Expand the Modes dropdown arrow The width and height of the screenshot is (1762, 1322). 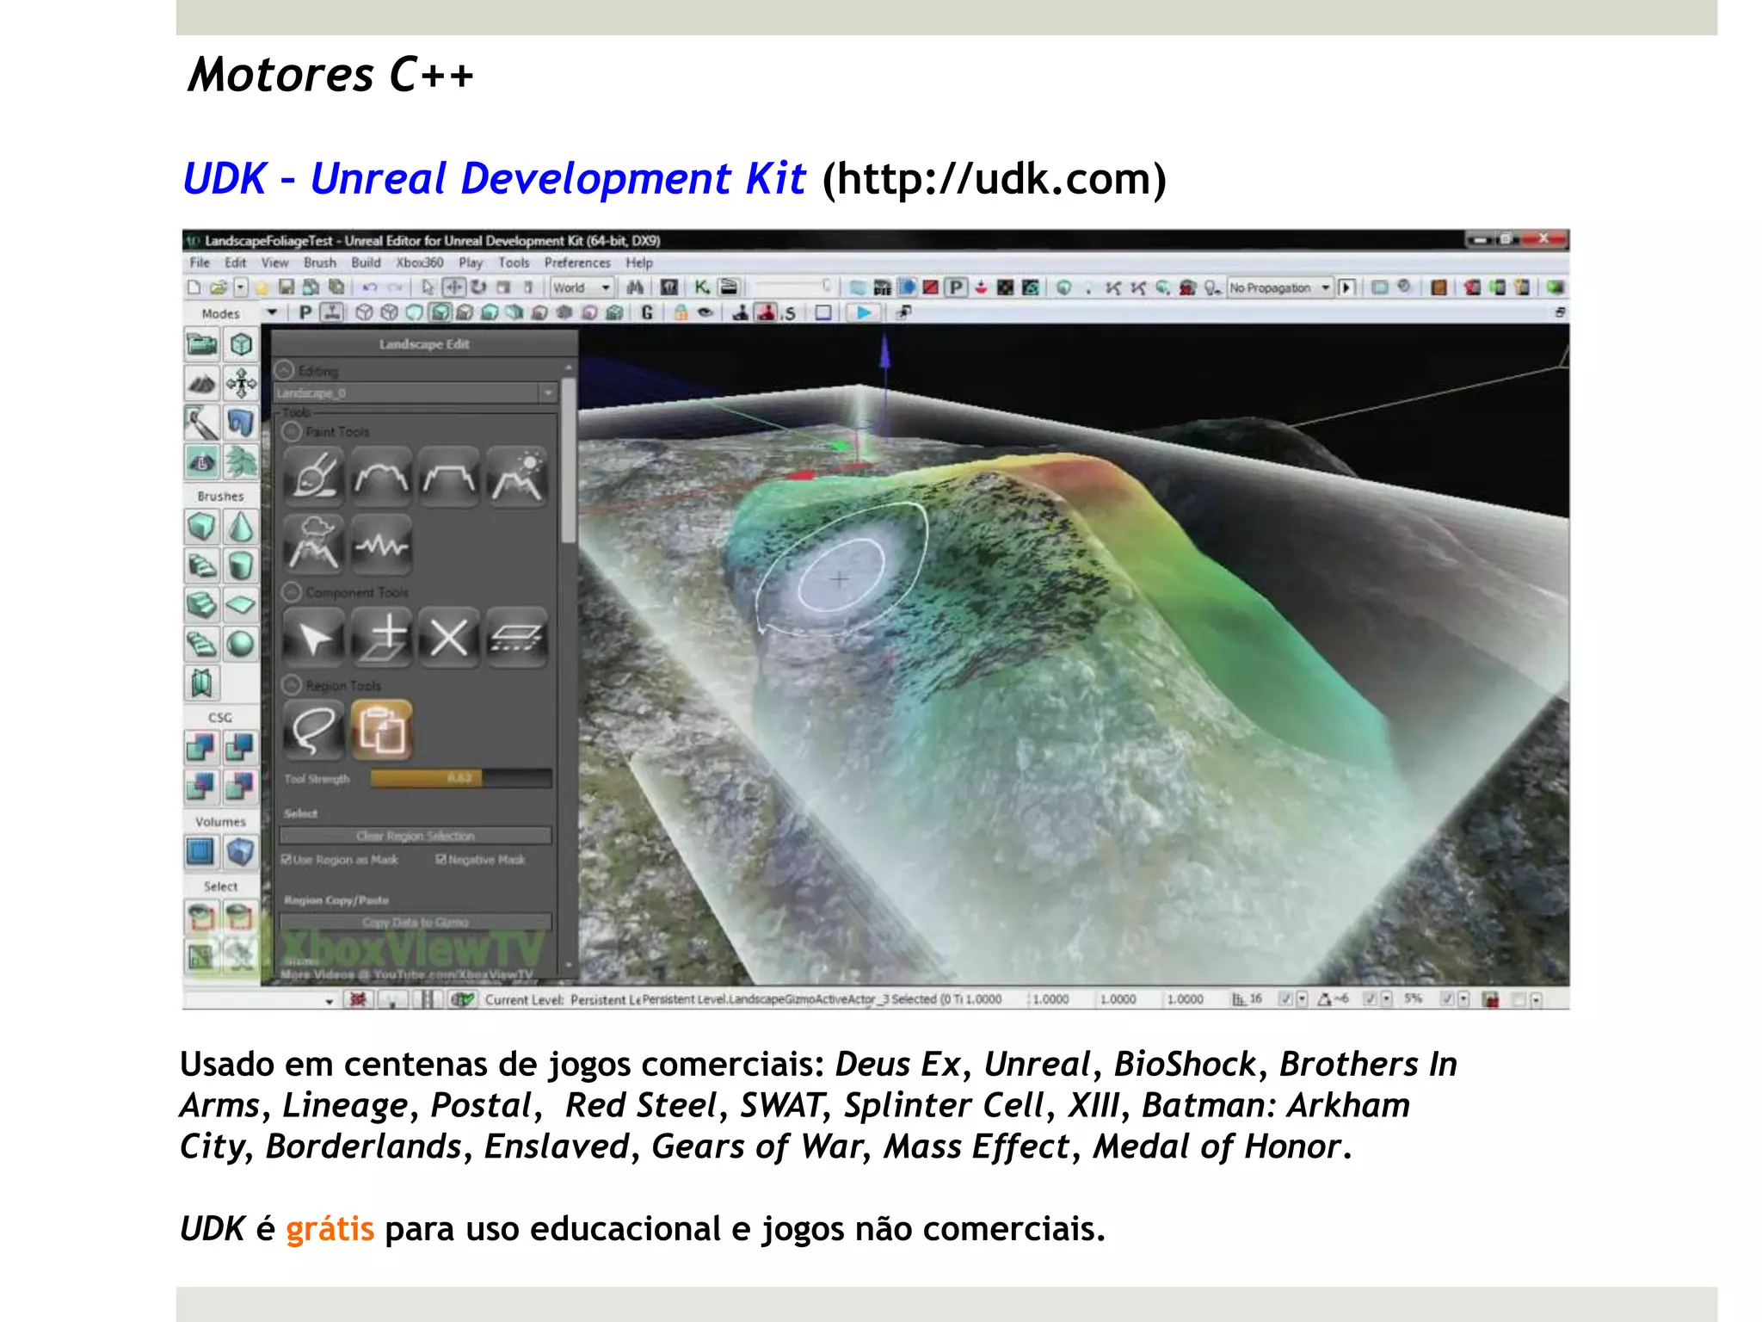click(272, 312)
